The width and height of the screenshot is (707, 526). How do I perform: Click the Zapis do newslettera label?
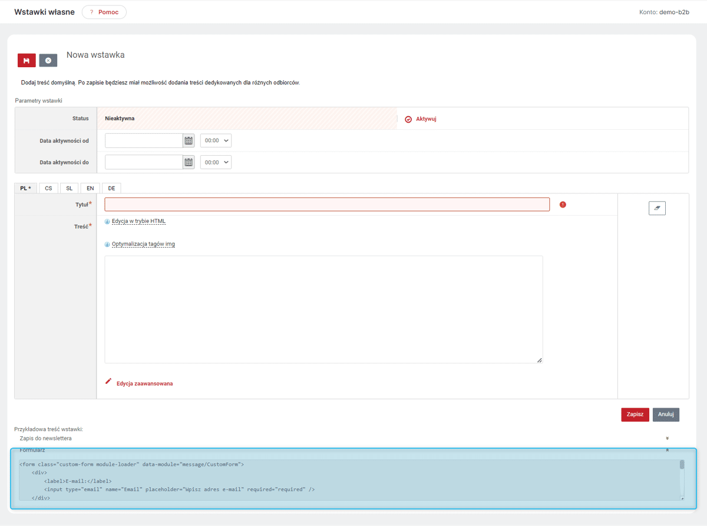[x=46, y=438]
